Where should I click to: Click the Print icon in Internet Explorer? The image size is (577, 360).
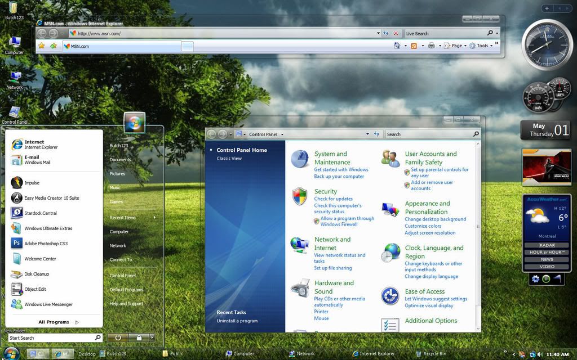[x=431, y=46]
